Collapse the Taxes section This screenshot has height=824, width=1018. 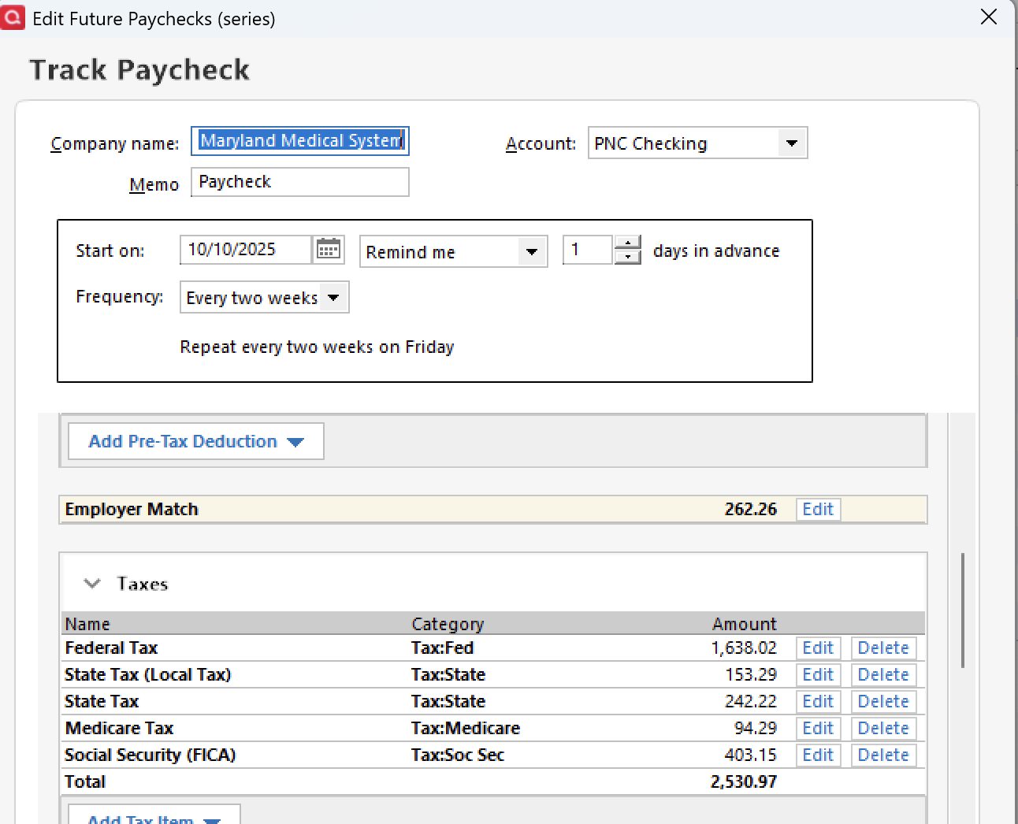92,584
